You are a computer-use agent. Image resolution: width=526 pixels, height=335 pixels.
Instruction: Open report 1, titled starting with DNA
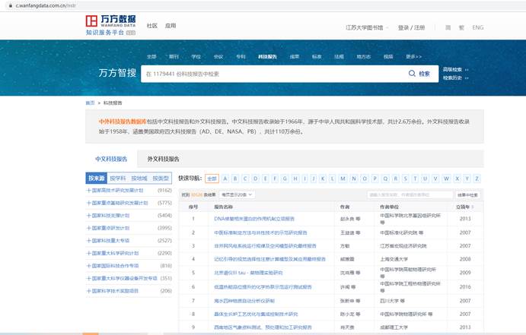point(254,219)
